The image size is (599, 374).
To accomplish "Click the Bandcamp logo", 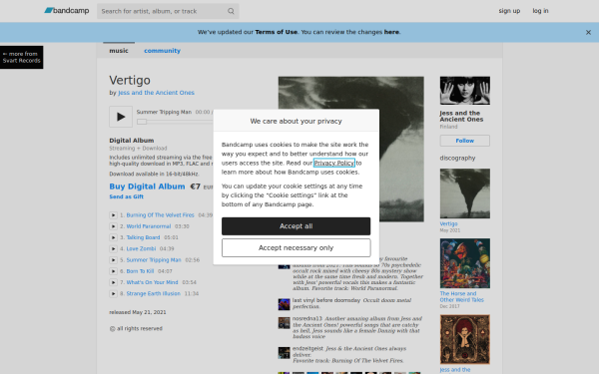I will click(67, 11).
